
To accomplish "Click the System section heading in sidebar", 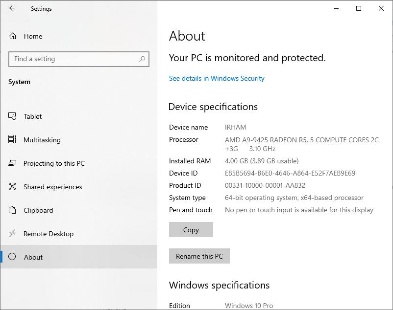I will (x=19, y=82).
